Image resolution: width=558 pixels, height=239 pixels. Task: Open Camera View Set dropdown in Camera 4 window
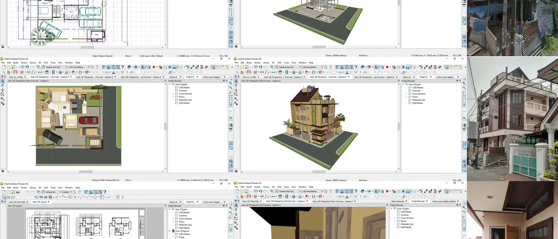coord(57,67)
